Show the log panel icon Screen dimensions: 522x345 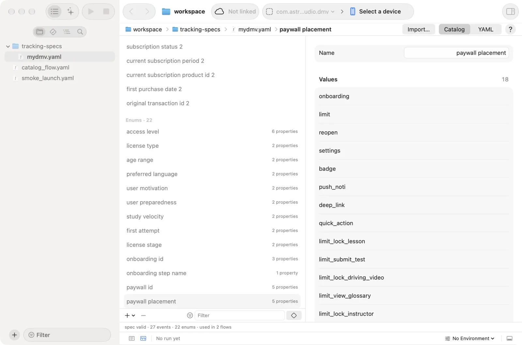pyautogui.click(x=132, y=338)
